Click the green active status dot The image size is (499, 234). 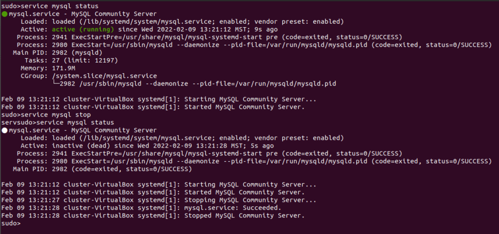4,14
